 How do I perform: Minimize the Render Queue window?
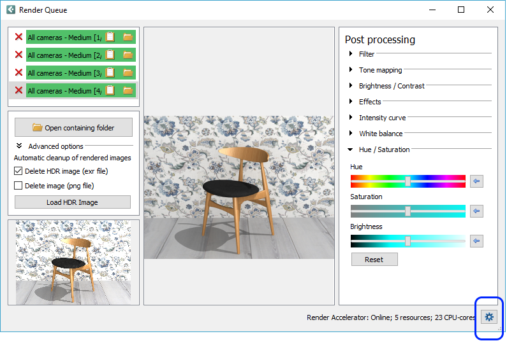click(x=432, y=10)
